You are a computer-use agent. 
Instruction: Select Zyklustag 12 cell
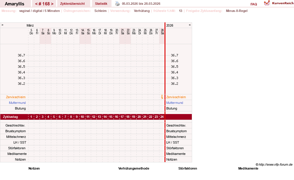tap(94, 117)
